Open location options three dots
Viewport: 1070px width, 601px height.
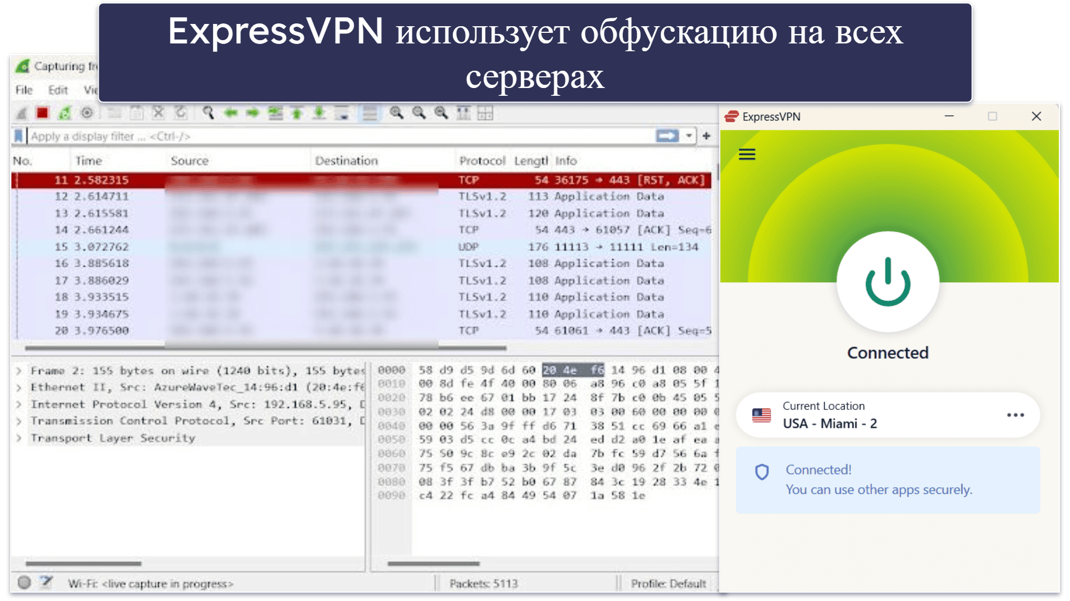(1015, 415)
